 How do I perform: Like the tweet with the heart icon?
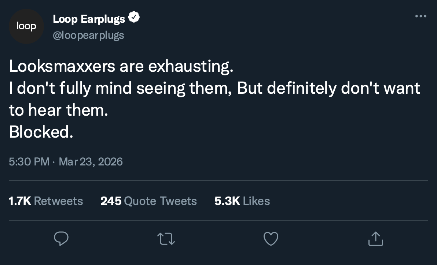271,239
